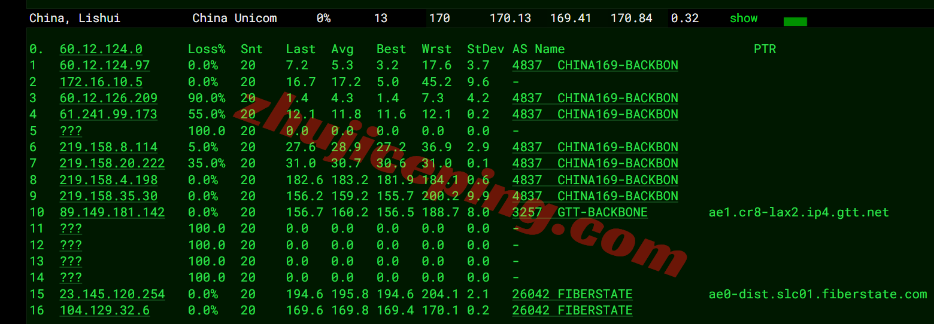Click the 'Snt' column header

pos(251,49)
